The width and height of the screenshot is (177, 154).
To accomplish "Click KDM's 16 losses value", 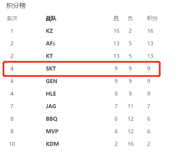I will (x=131, y=144).
